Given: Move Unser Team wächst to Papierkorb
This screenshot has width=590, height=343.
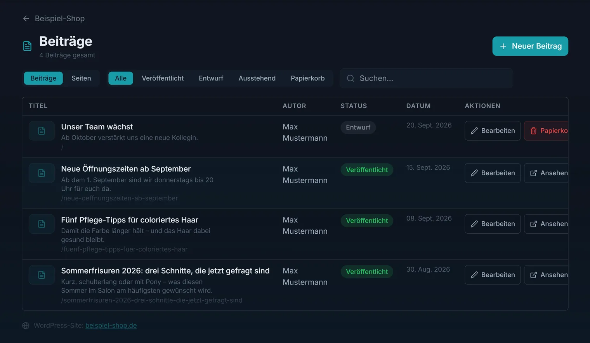Looking at the screenshot, I should 546,131.
